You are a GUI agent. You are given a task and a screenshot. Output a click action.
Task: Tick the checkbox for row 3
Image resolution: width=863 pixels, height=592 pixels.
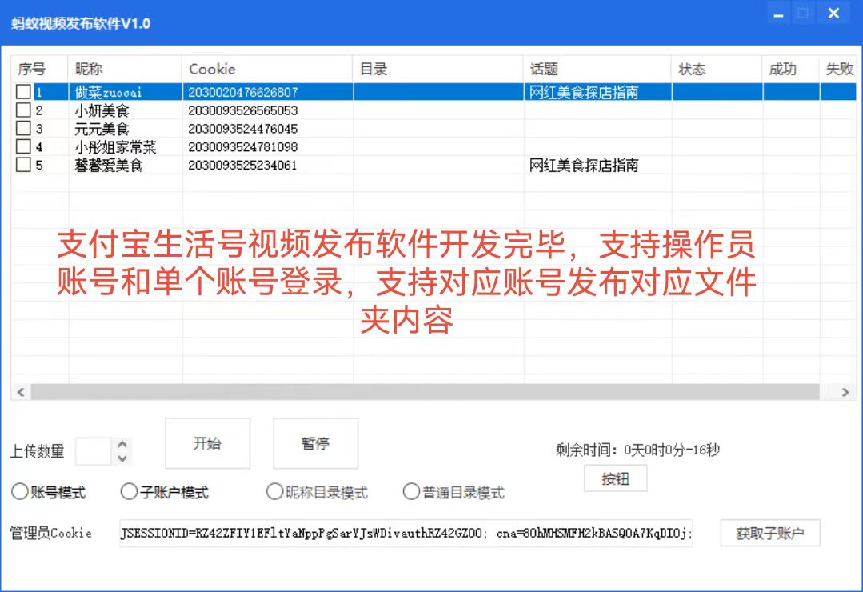[x=23, y=128]
